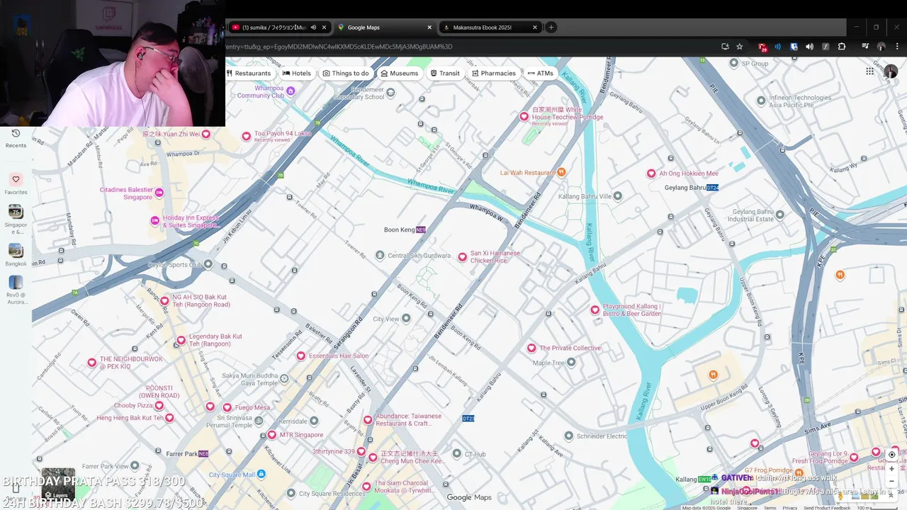This screenshot has width=907, height=510.
Task: Open the Google apps grid
Action: coord(869,71)
